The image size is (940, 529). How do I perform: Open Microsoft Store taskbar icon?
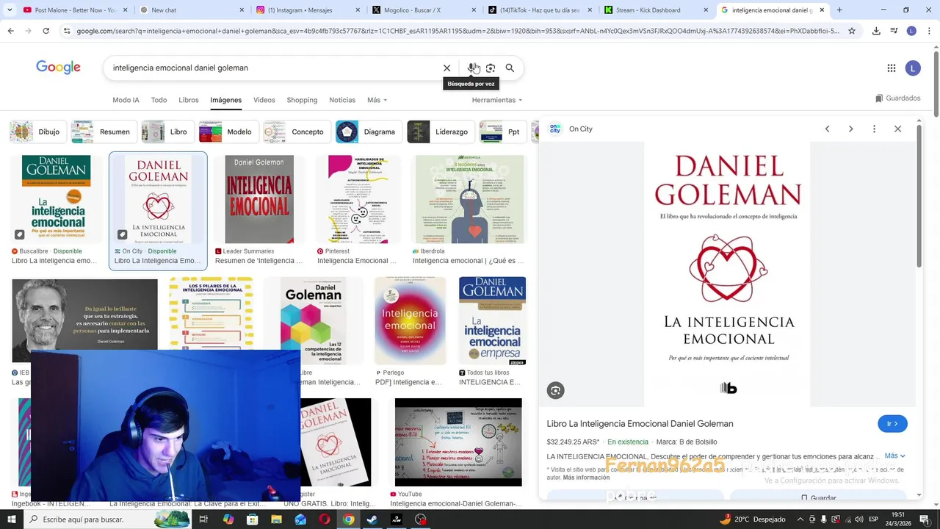click(252, 519)
